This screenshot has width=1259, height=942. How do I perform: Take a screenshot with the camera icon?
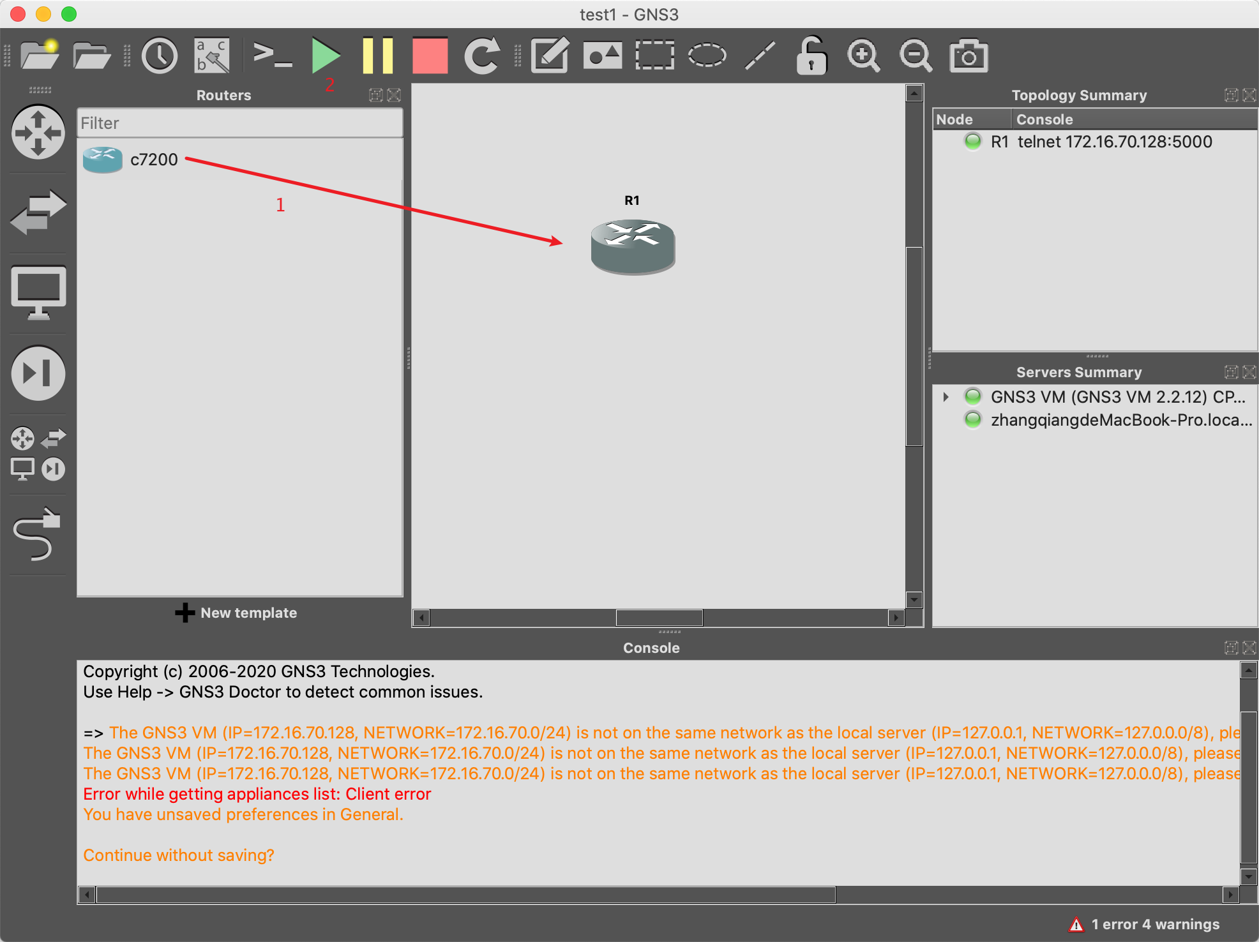coord(969,56)
